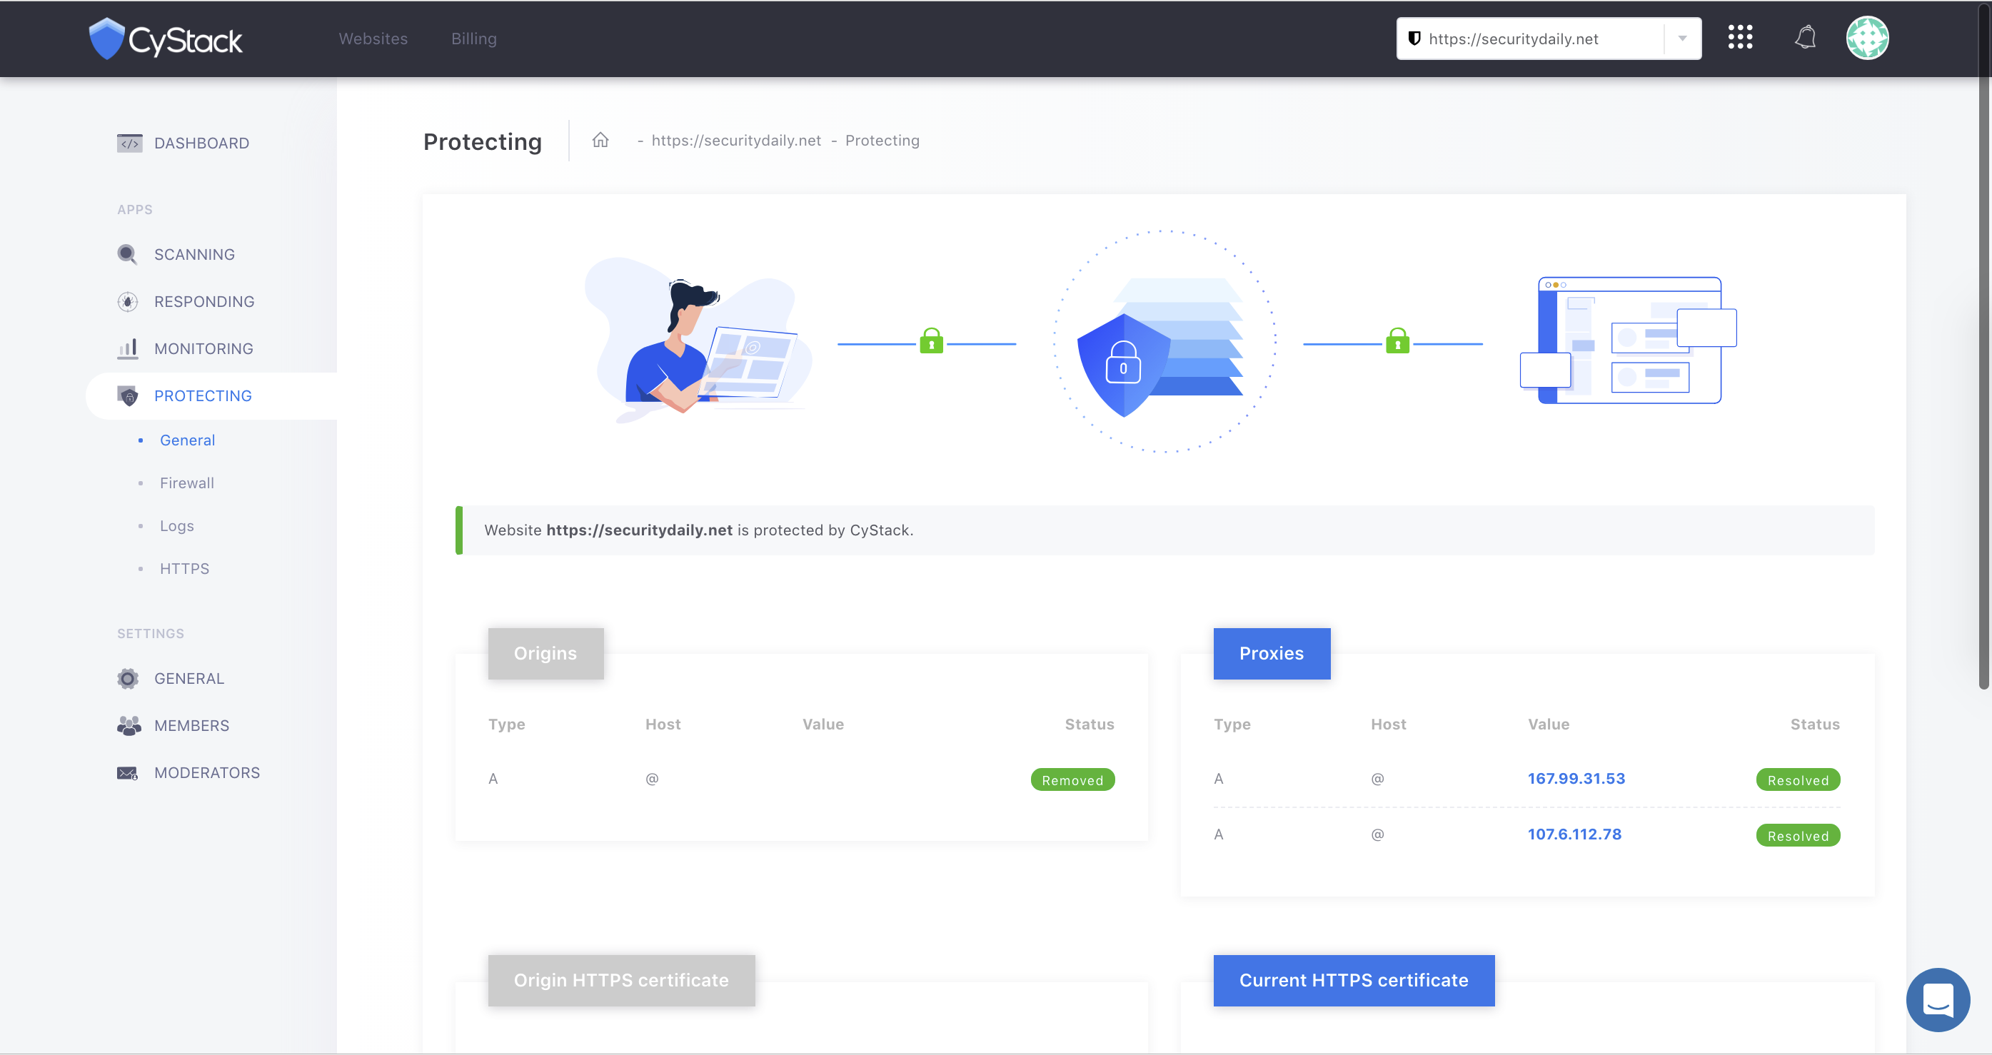Click the grid app switcher icon

pos(1741,39)
